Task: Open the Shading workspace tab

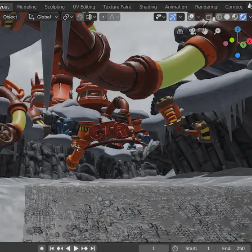Action: tap(148, 7)
